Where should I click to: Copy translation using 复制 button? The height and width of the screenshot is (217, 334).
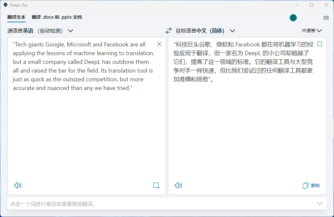point(311,185)
